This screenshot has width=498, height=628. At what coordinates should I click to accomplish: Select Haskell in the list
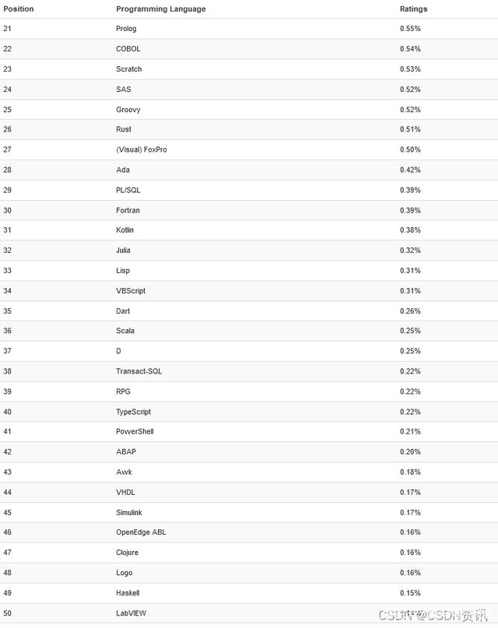128,593
